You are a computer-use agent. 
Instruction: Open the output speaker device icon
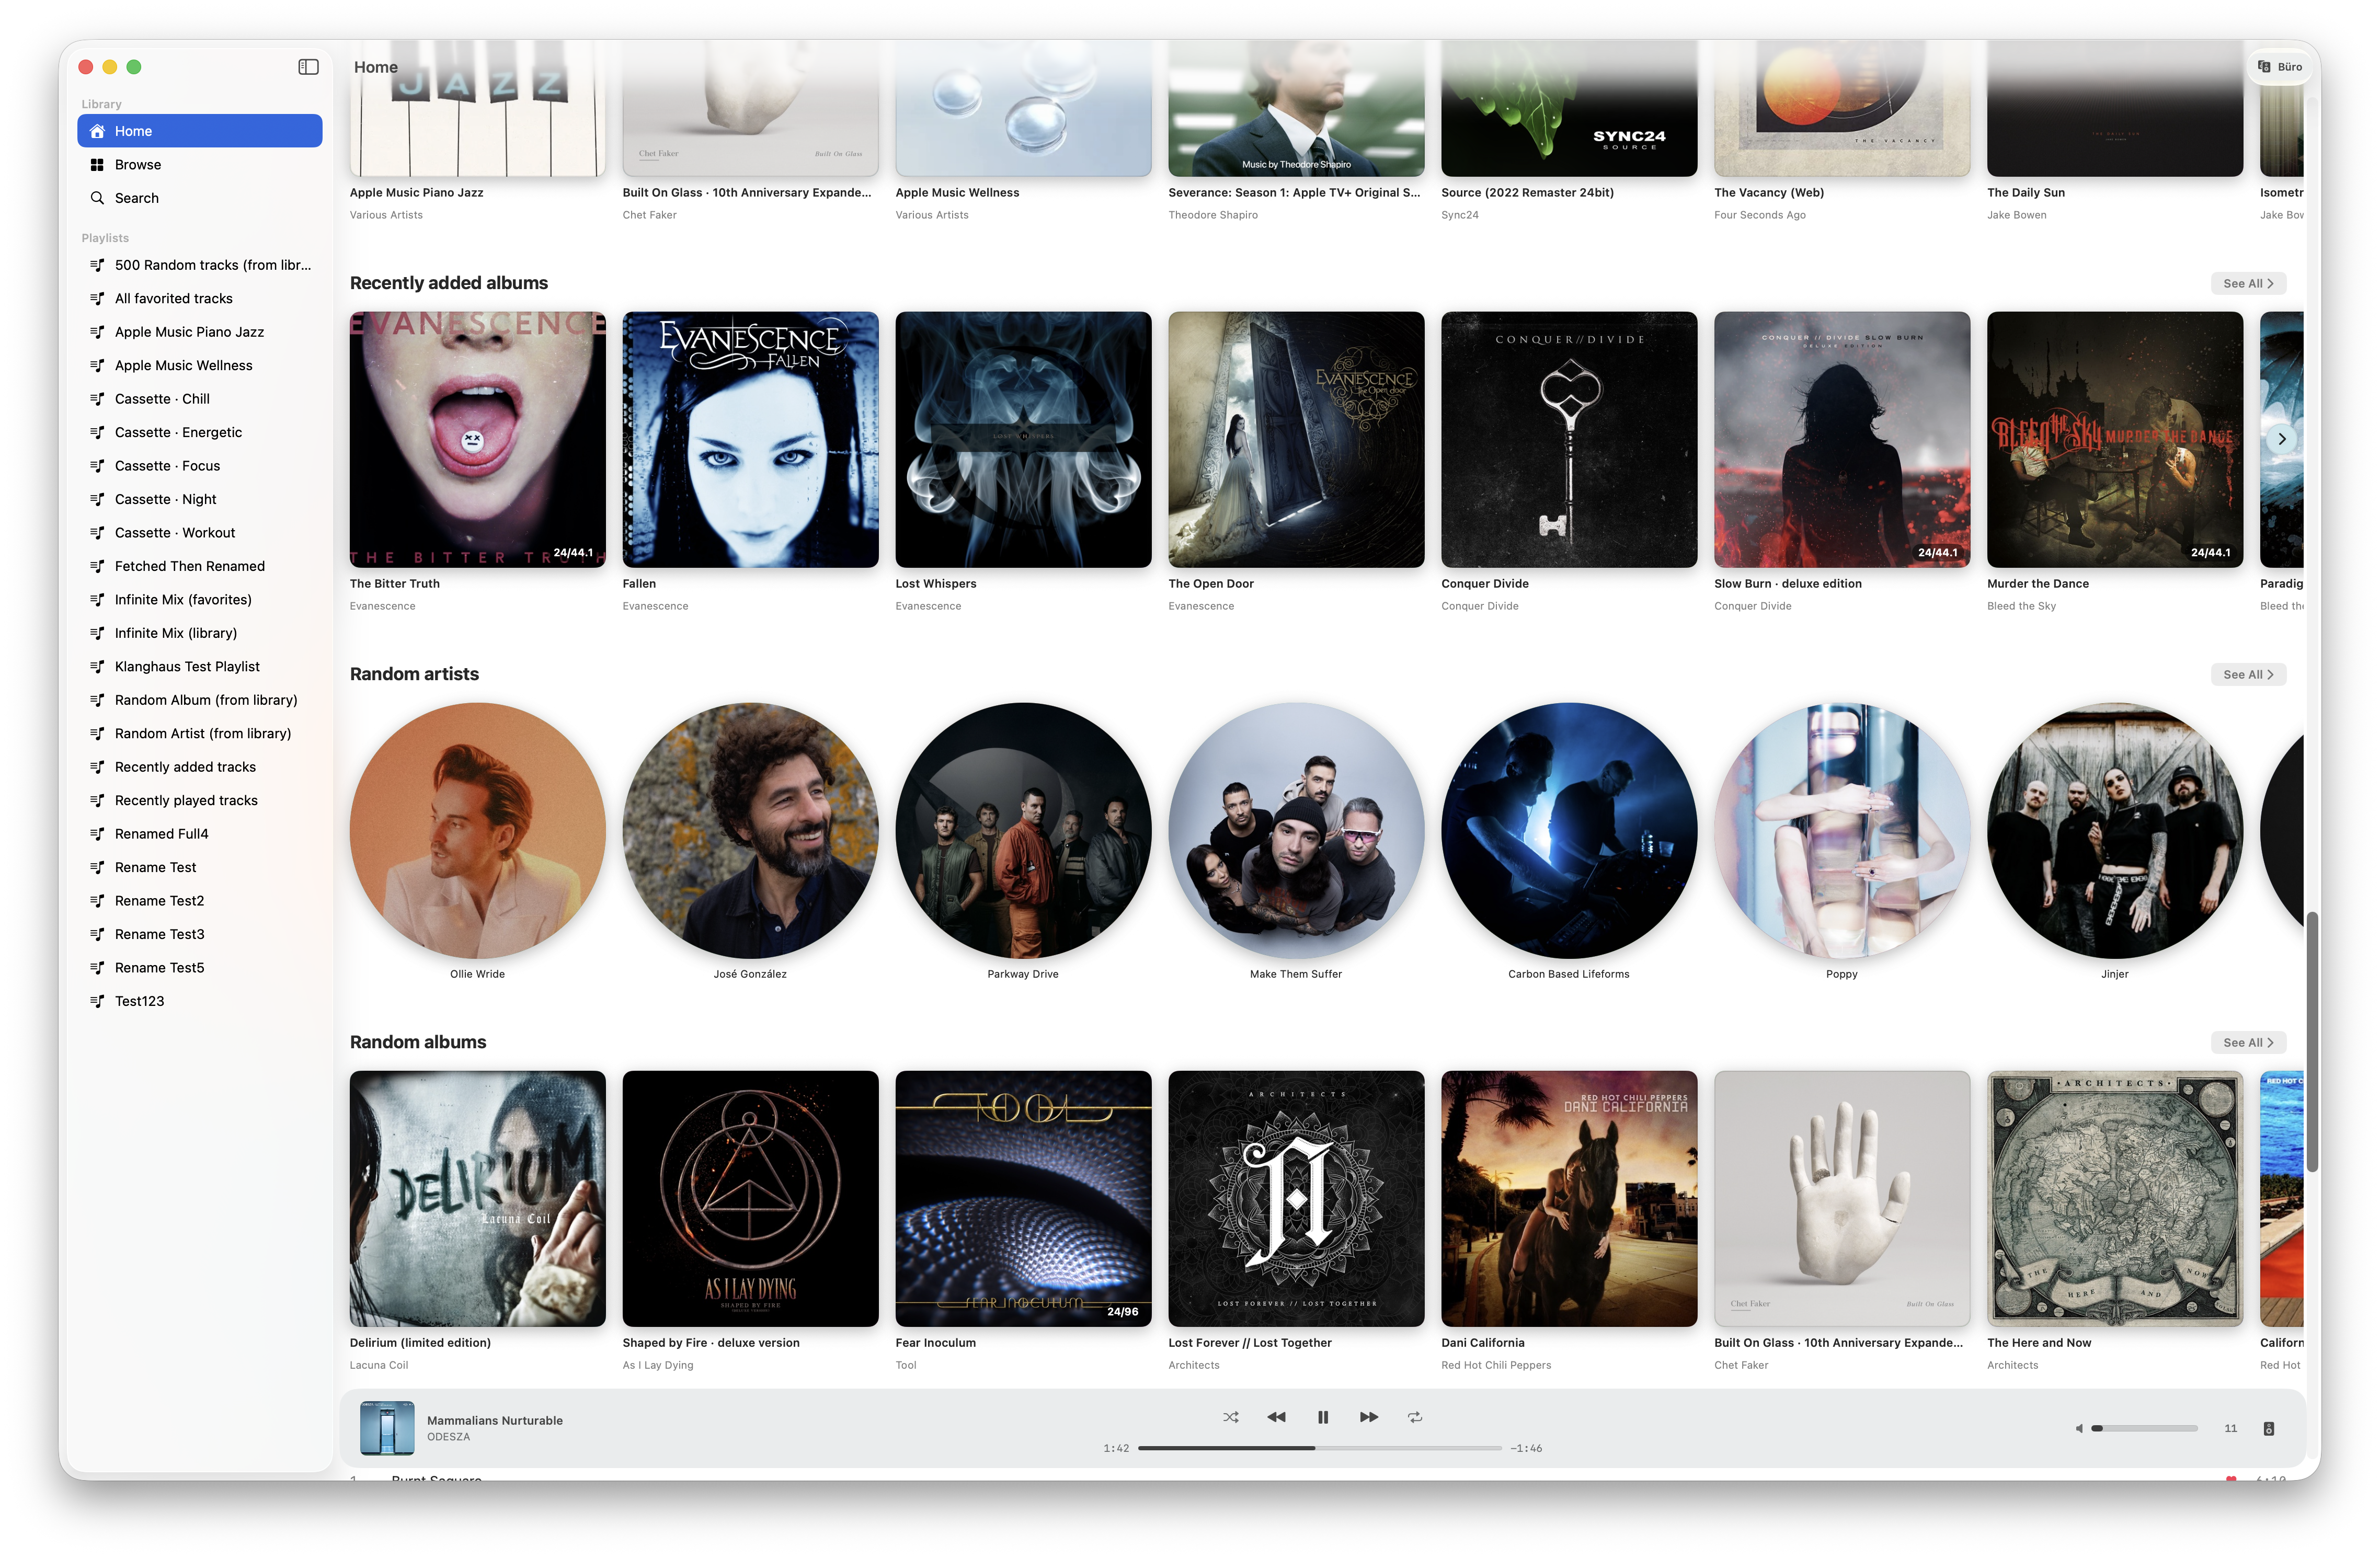click(2269, 1428)
